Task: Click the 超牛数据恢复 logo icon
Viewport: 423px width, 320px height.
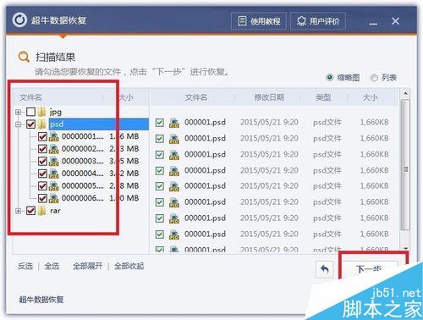Action: (x=19, y=20)
